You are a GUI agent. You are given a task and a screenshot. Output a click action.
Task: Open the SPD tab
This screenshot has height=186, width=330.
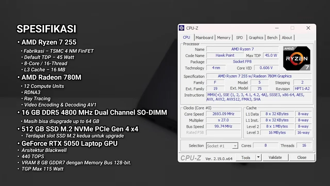tap(239, 37)
